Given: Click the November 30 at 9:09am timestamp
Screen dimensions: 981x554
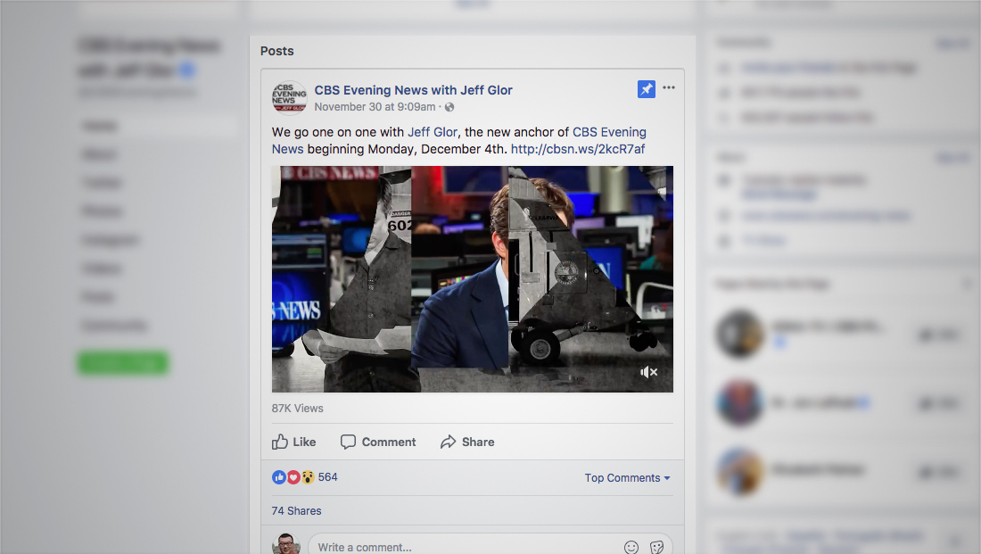Looking at the screenshot, I should point(375,107).
